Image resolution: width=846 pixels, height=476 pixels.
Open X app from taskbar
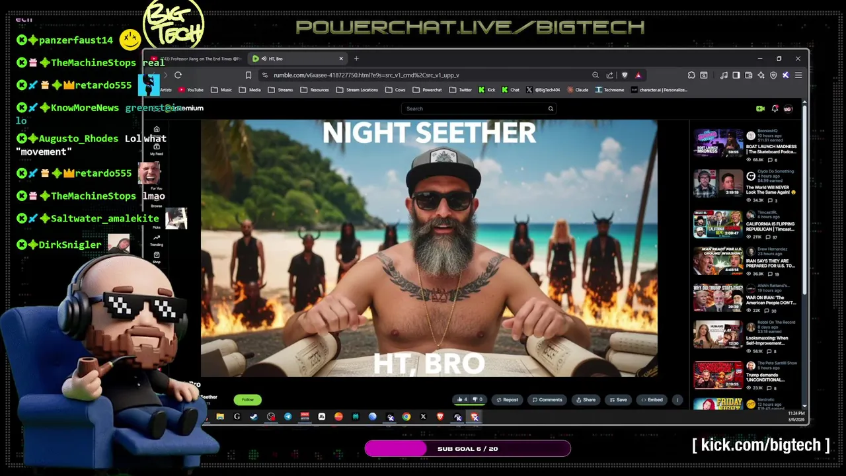point(423,416)
